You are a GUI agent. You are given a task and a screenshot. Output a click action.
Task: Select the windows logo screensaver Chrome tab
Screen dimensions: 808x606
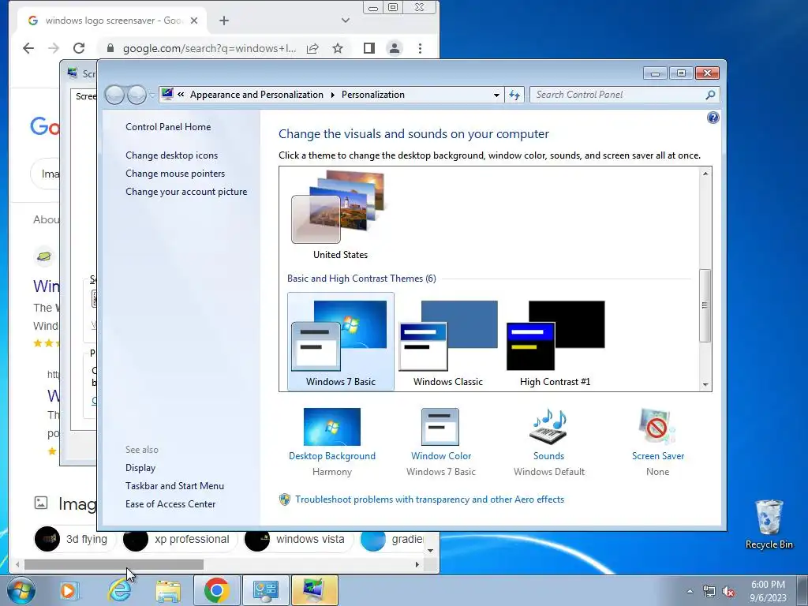pyautogui.click(x=110, y=21)
